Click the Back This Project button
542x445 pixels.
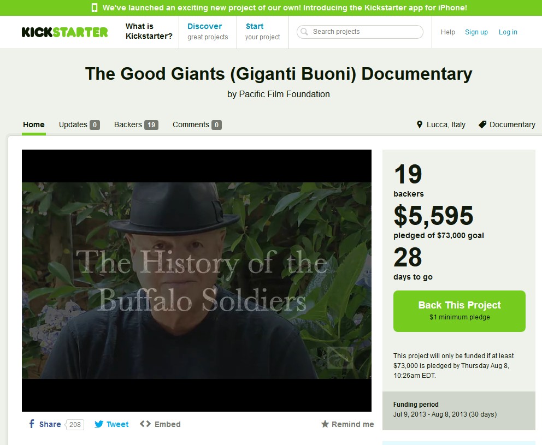[x=459, y=311]
